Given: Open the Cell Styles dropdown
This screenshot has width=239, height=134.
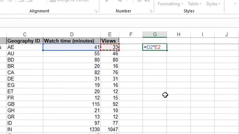Looking at the screenshot, I should (213, 4).
